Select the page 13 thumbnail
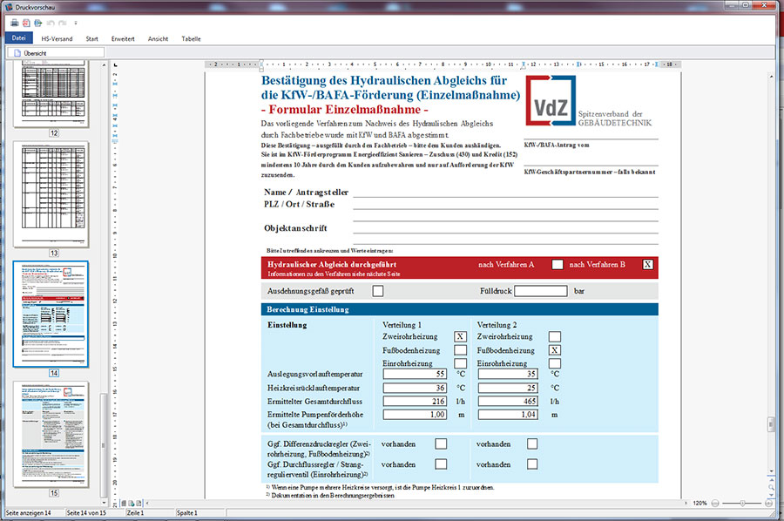The width and height of the screenshot is (784, 521). coord(51,194)
